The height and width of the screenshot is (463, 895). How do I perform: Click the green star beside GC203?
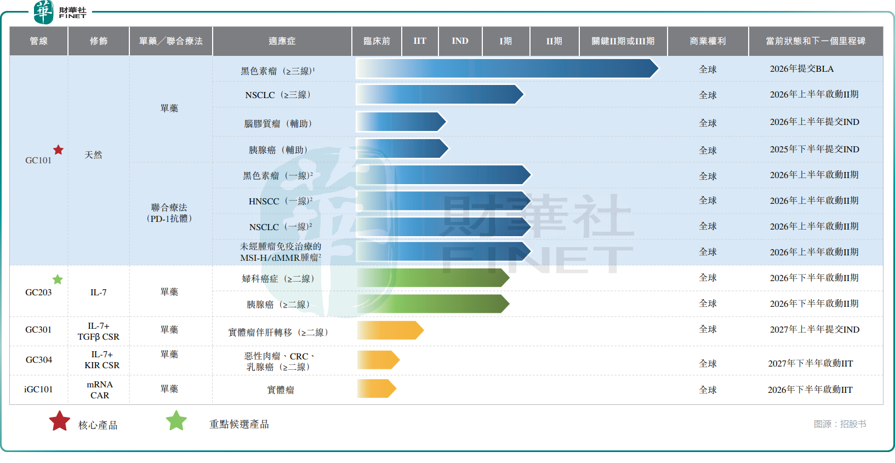coord(58,279)
